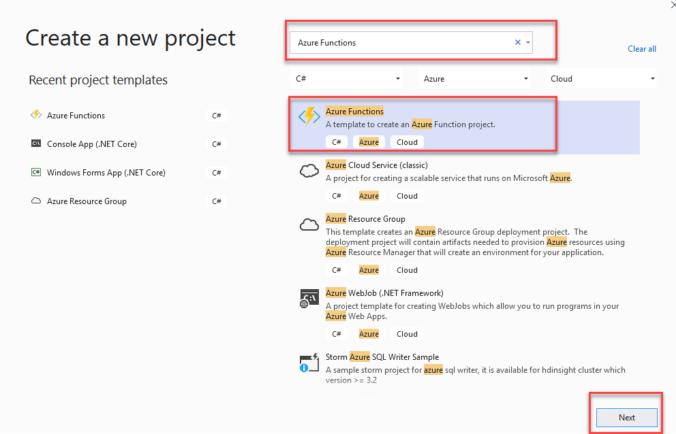The height and width of the screenshot is (434, 676).
Task: Click the Clear all link
Action: [x=642, y=49]
